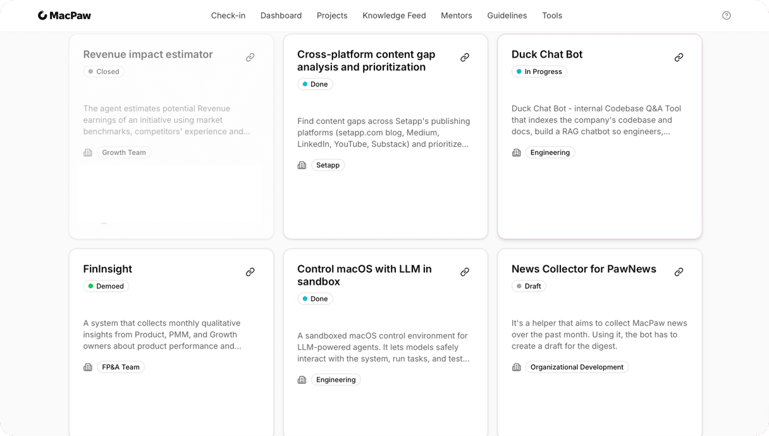This screenshot has height=436, width=769.
Task: Click the Organizational Development team tag
Action: (x=577, y=367)
